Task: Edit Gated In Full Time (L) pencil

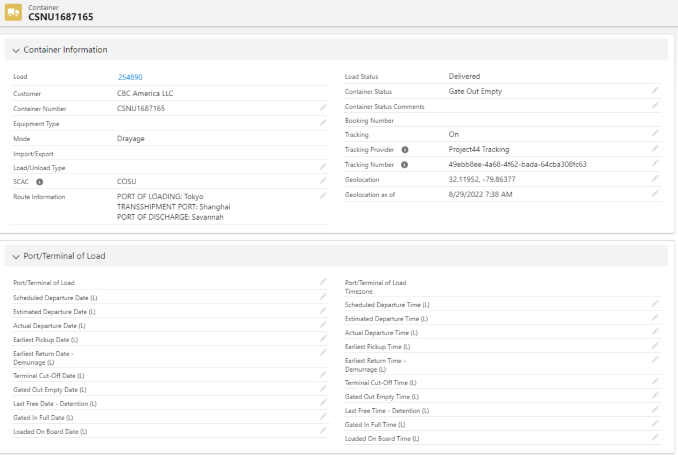Action: click(655, 423)
